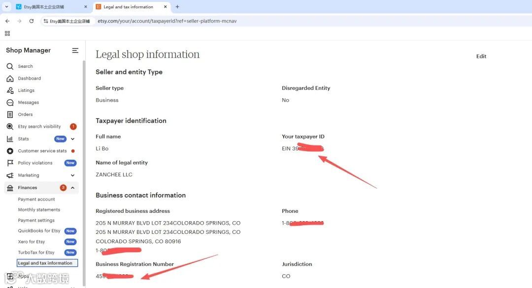Click the Business seller type value
The image size is (532, 288).
point(107,100)
